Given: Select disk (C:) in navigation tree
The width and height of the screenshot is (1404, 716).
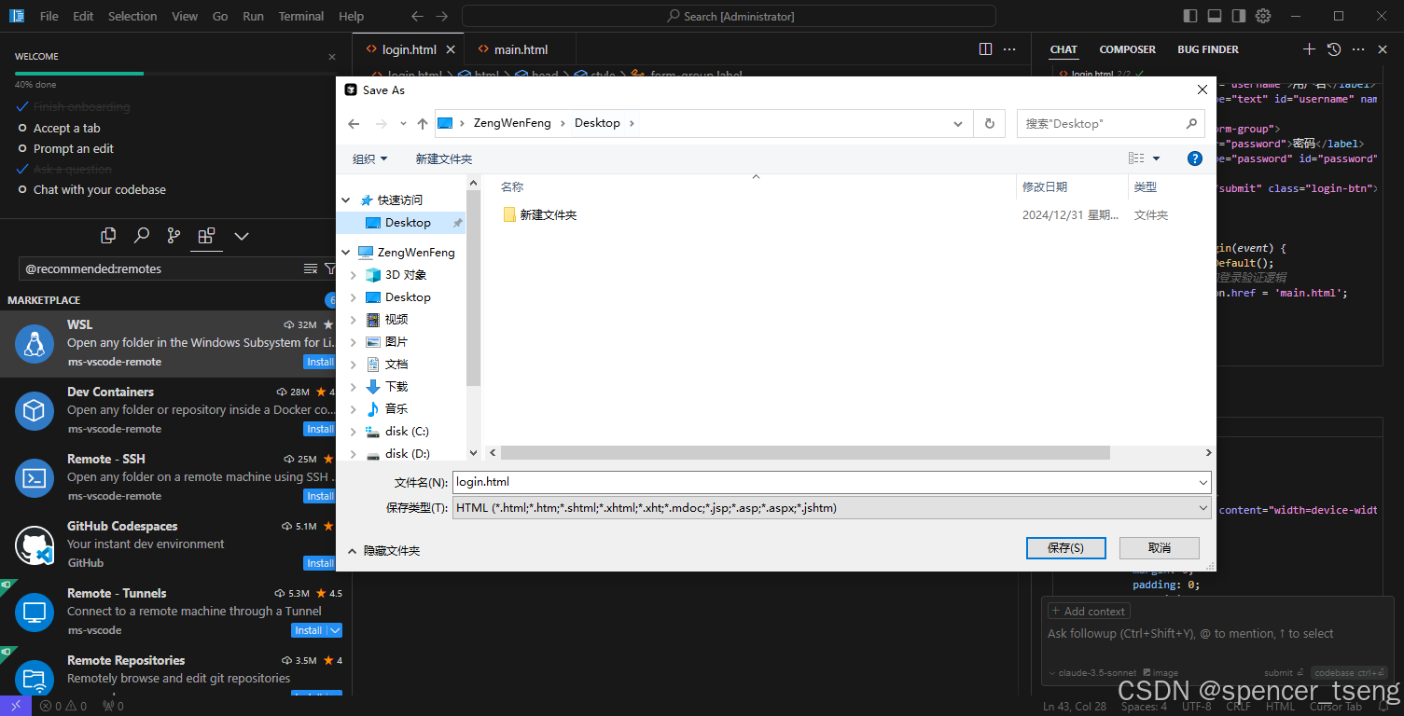Looking at the screenshot, I should click(407, 432).
